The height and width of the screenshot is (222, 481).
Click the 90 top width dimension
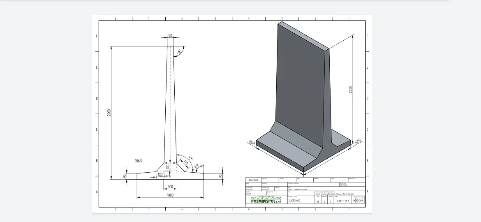(170, 36)
